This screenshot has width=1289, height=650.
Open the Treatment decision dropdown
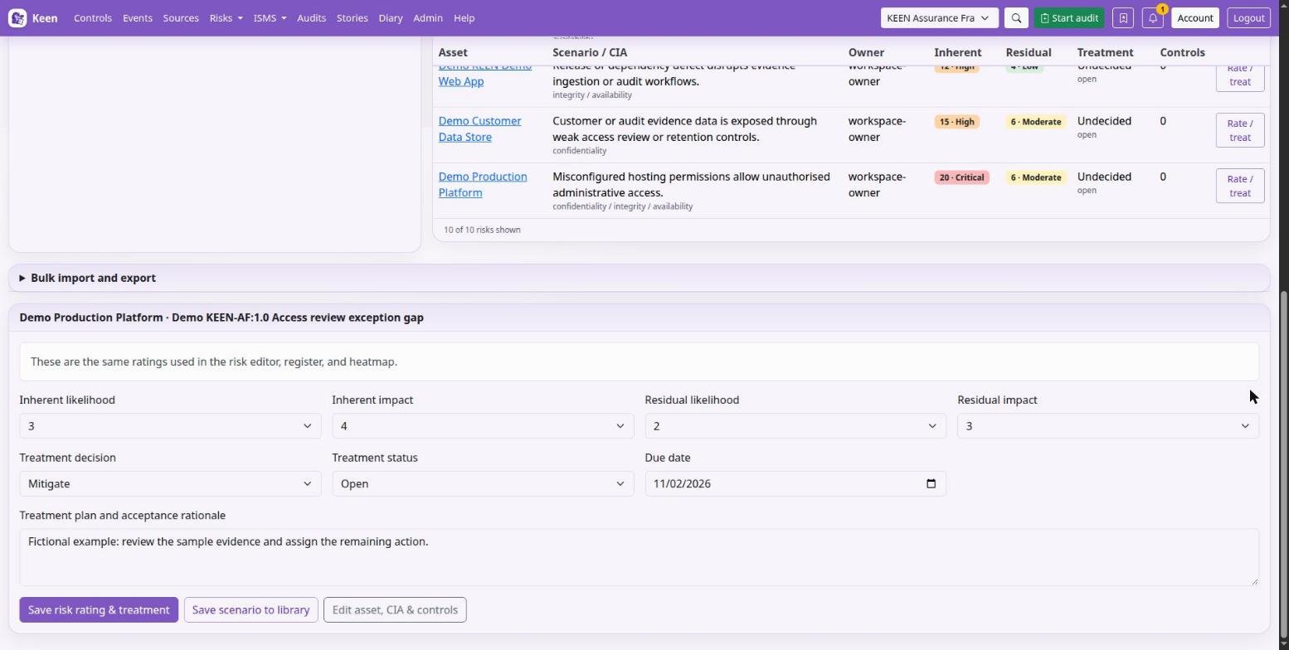point(170,484)
